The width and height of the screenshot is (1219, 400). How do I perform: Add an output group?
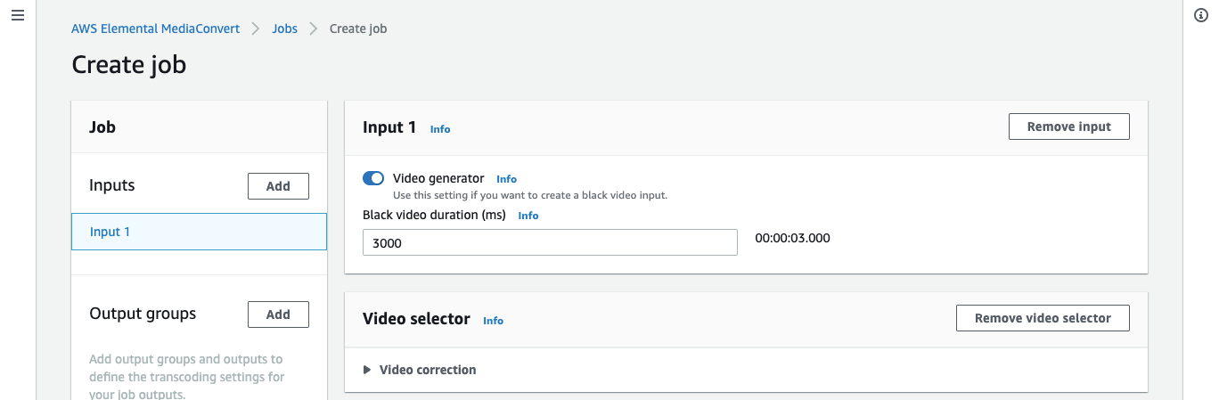[x=278, y=314]
